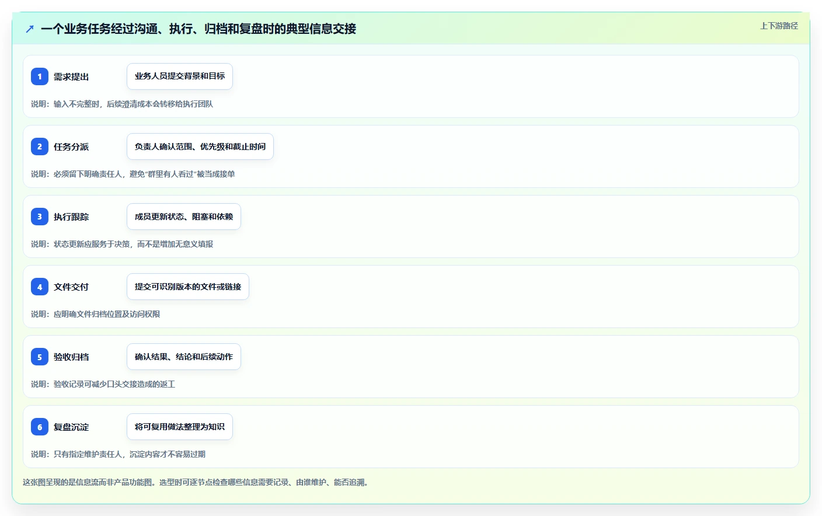
Task: Click the 复盘沉淀 step title
Action: click(71, 427)
